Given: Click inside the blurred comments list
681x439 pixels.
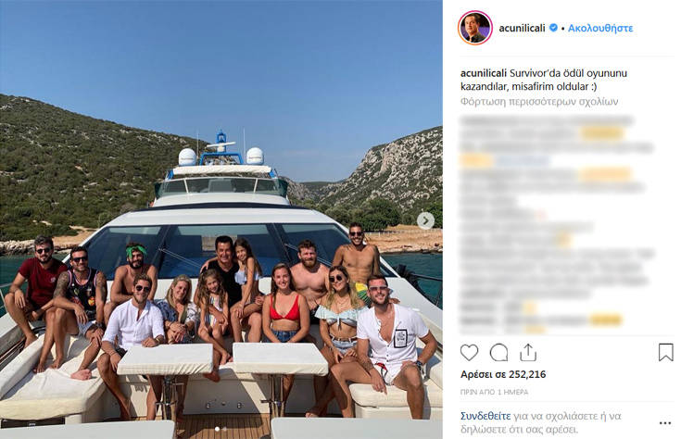Looking at the screenshot, I should [558, 223].
